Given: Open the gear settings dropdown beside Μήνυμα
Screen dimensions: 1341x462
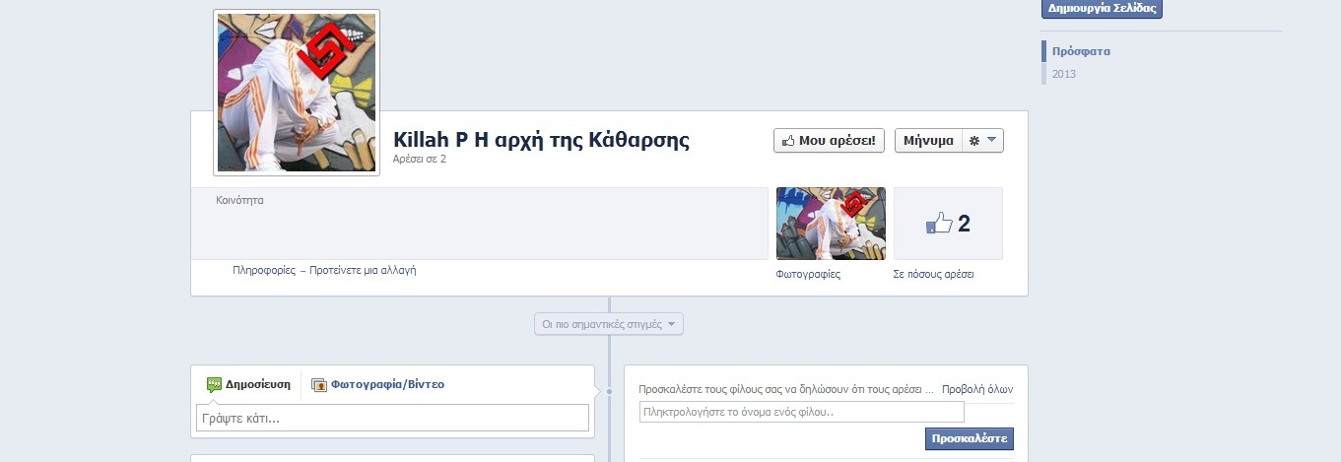Looking at the screenshot, I should [982, 141].
